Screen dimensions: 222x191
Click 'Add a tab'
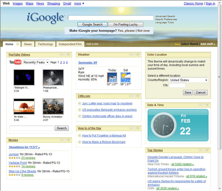92,44
